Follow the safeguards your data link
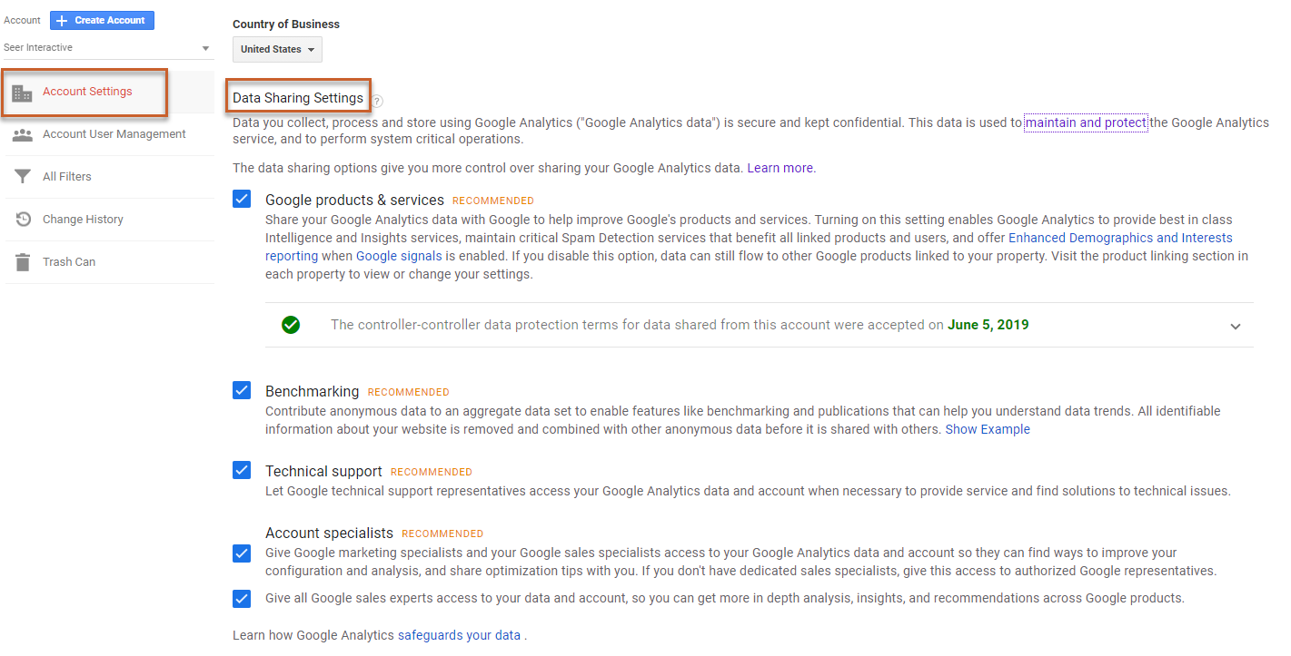The image size is (1291, 656). coord(459,635)
